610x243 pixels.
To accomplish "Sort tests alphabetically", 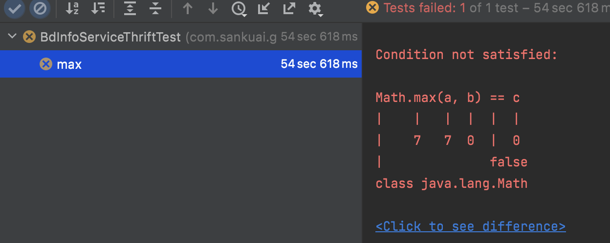I will click(72, 8).
